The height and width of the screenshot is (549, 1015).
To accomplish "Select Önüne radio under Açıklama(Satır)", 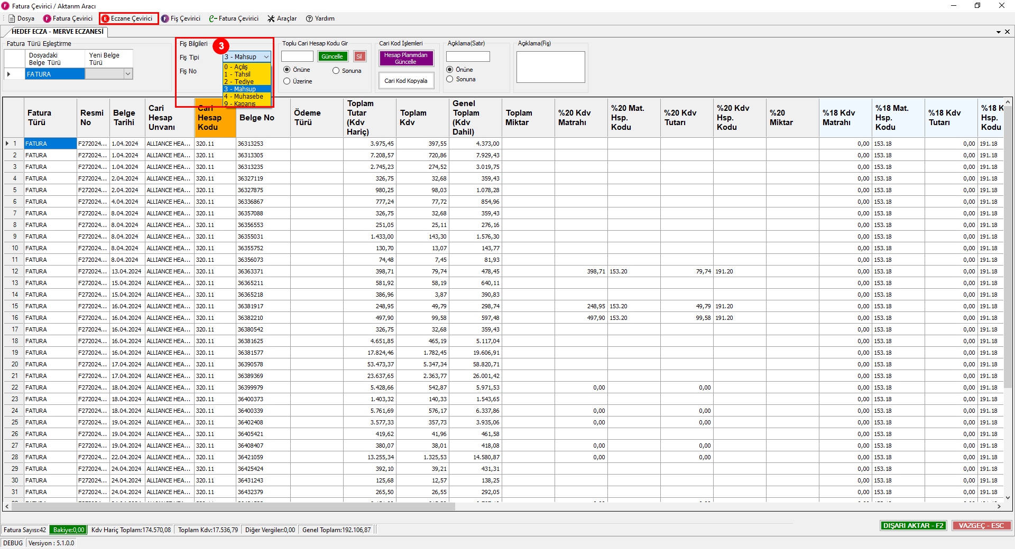I will click(450, 70).
